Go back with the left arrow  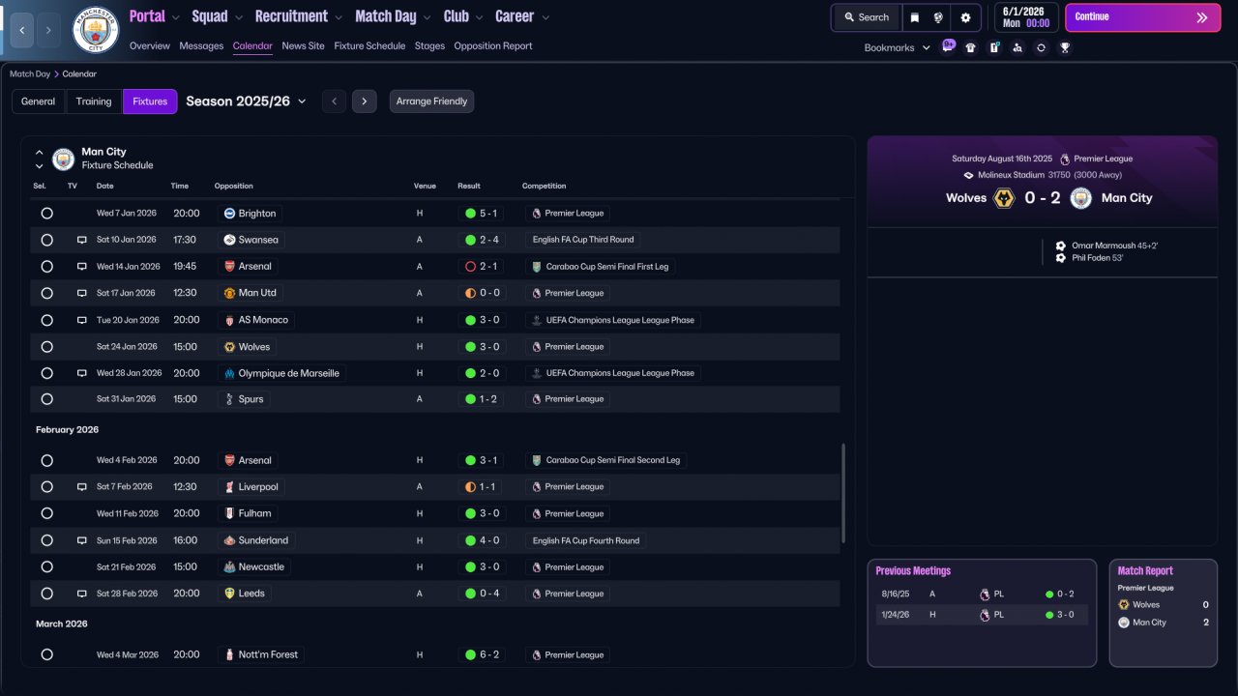pyautogui.click(x=22, y=31)
